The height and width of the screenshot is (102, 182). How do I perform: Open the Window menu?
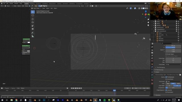(x=16, y=3)
